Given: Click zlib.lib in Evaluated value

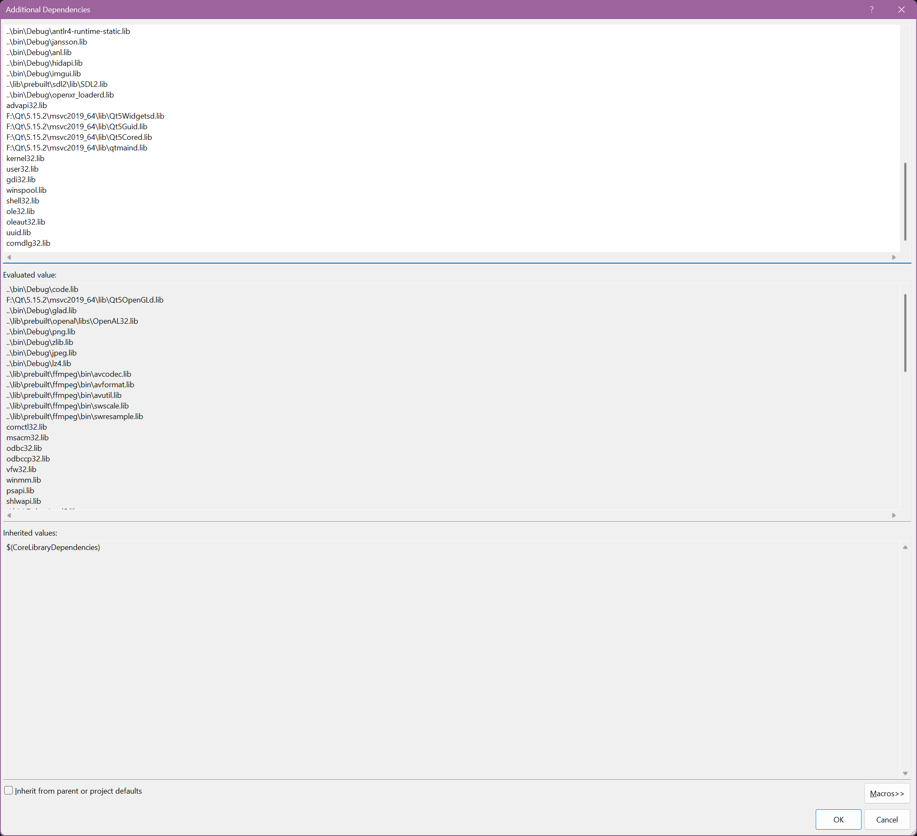Looking at the screenshot, I should point(39,342).
